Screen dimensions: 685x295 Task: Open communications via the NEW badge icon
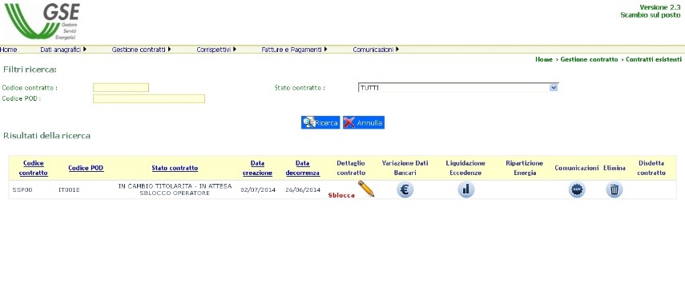point(577,189)
